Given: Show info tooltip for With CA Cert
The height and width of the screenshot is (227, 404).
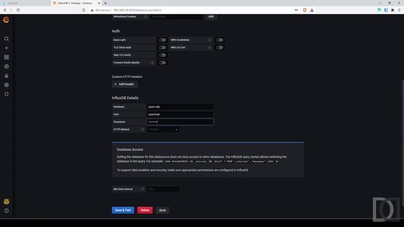Looking at the screenshot, I should click(x=210, y=47).
